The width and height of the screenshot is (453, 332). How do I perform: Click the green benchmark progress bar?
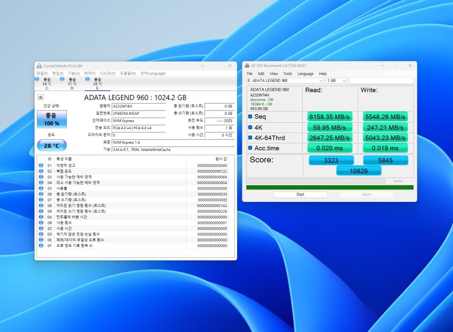(330, 187)
